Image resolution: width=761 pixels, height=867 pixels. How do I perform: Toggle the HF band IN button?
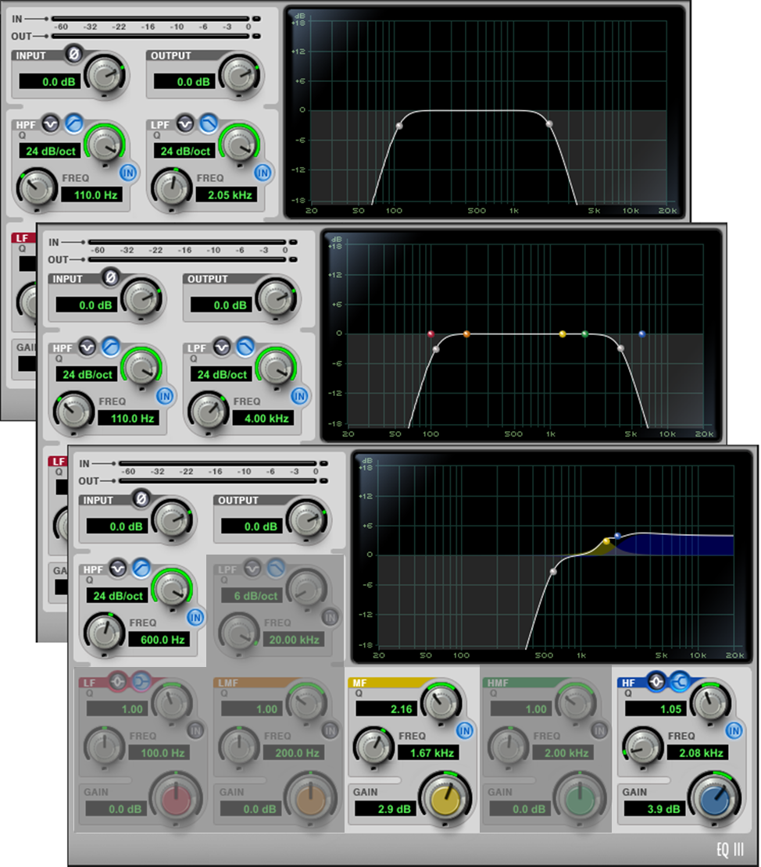(x=732, y=730)
